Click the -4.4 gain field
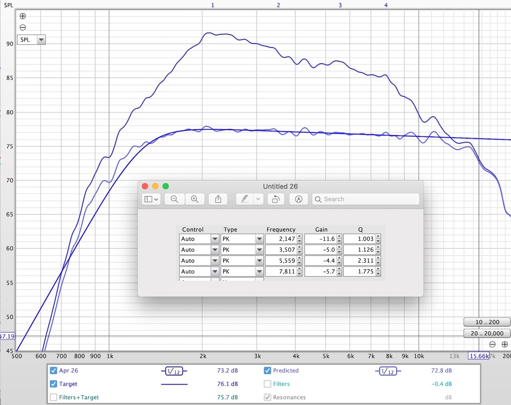Image resolution: width=511 pixels, height=405 pixels. point(320,260)
